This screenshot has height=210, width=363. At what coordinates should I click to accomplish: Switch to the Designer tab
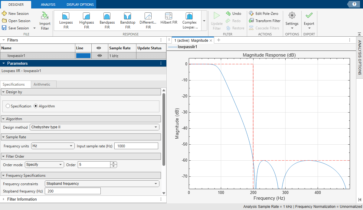point(16,4)
